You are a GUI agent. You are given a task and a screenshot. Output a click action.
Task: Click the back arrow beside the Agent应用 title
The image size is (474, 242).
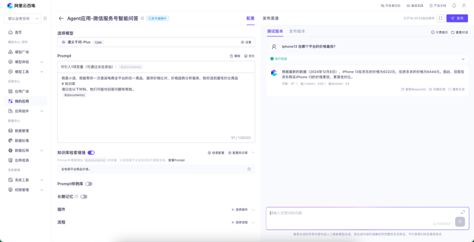coord(61,18)
